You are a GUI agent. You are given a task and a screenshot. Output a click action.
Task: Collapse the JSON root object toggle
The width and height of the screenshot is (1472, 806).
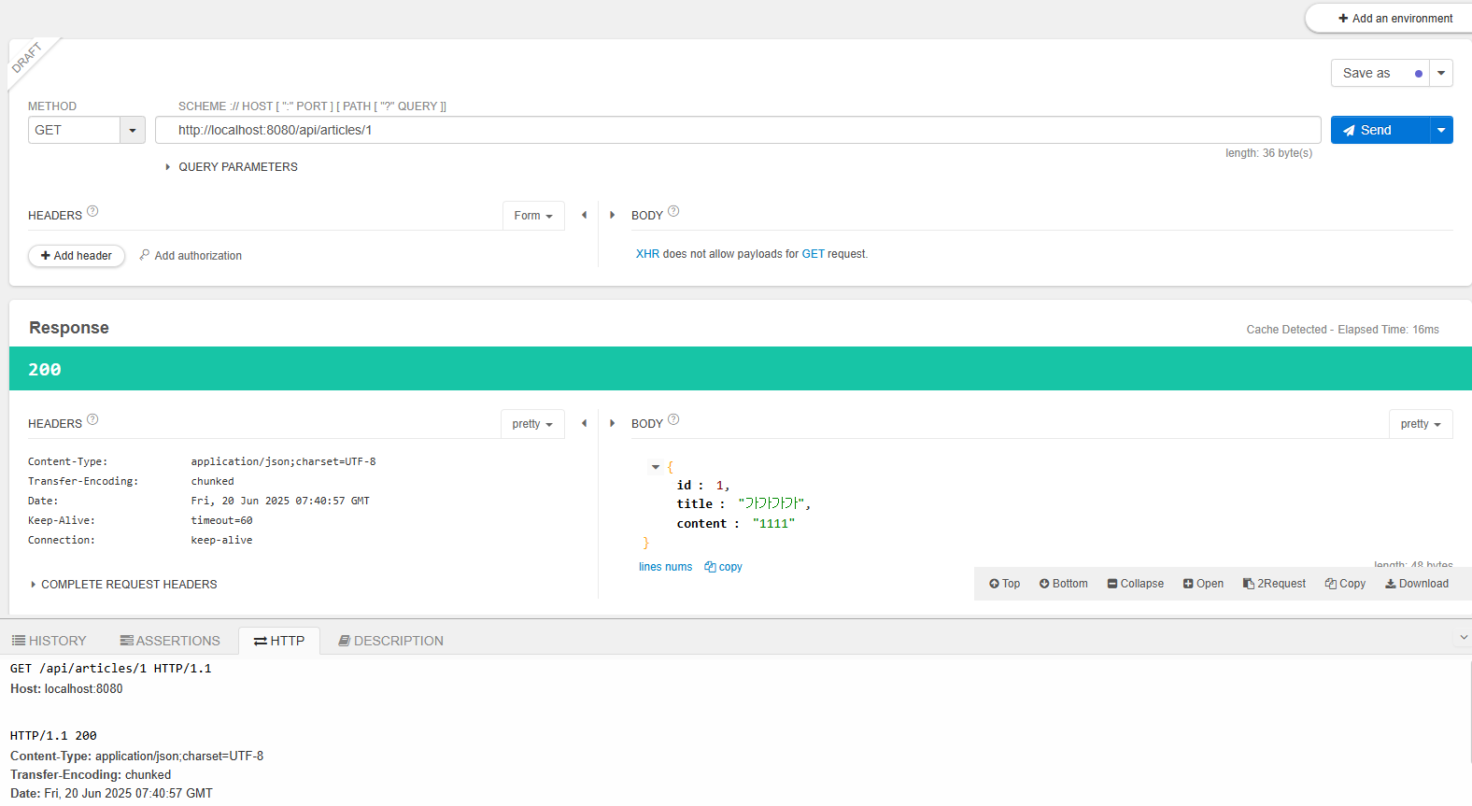point(656,467)
